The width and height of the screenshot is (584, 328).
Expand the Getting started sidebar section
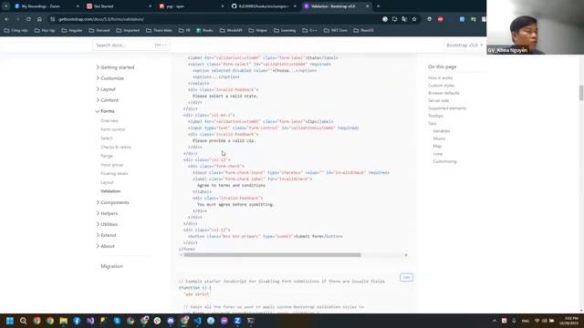[115, 67]
